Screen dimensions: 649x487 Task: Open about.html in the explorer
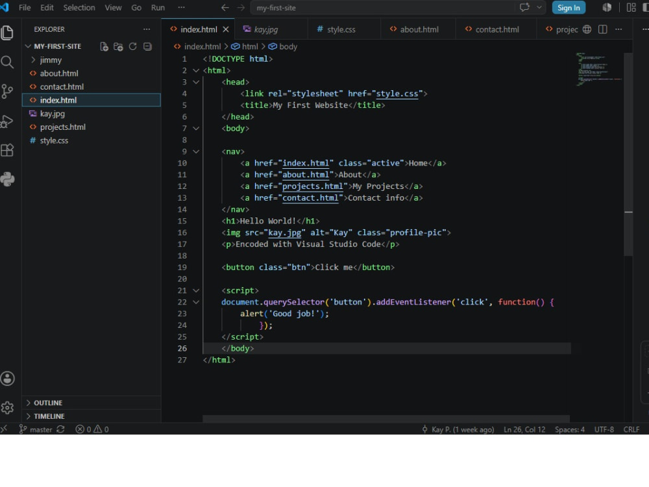92,73
